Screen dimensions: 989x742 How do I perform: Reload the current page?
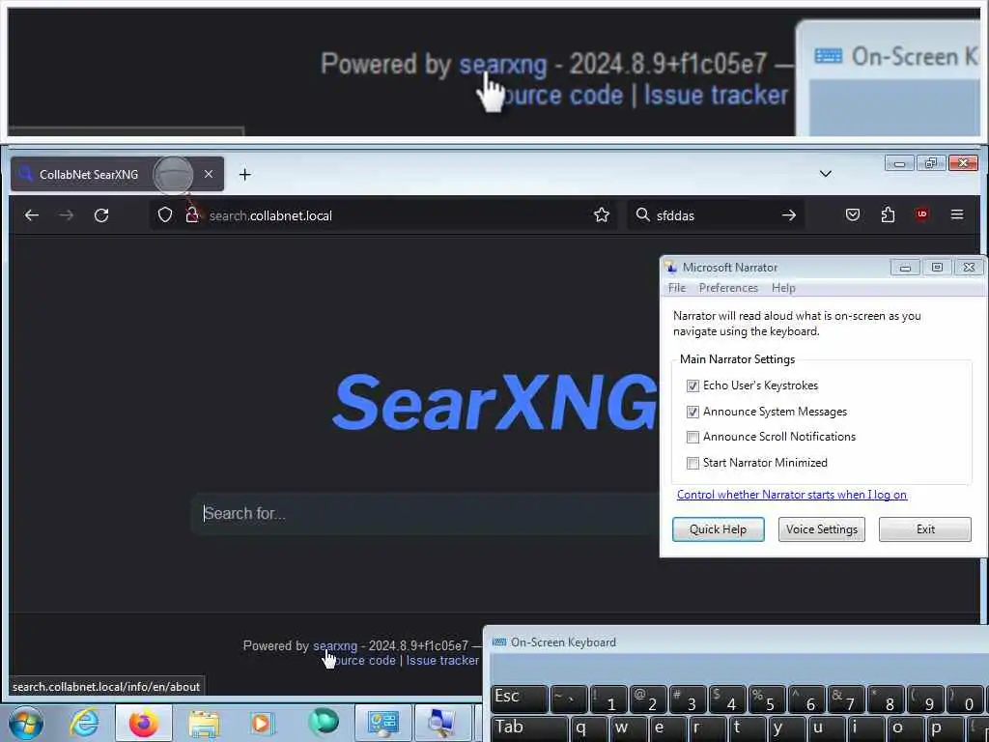pos(101,215)
